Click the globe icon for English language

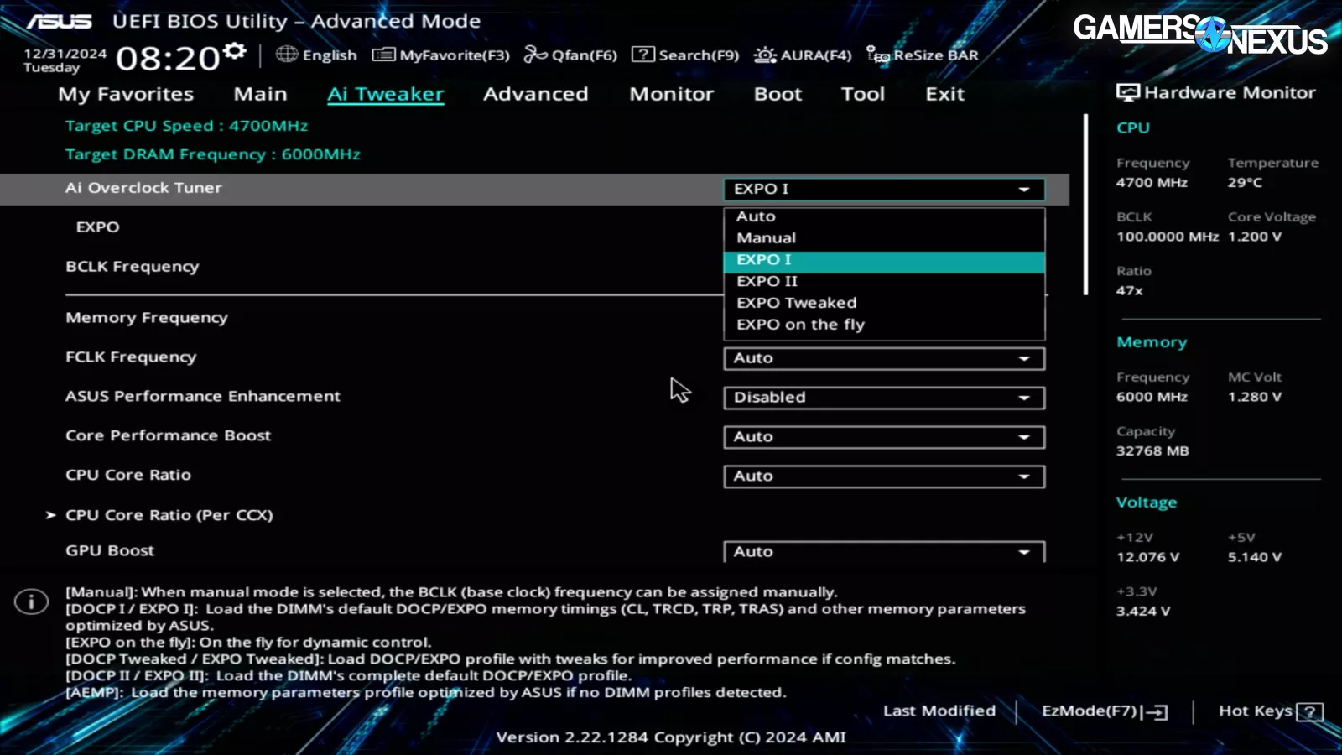pyautogui.click(x=287, y=55)
